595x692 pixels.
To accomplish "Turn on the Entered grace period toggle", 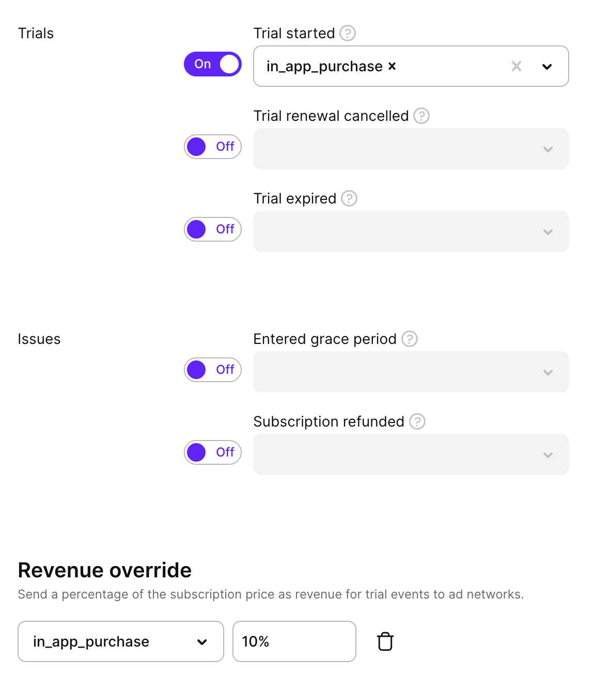I will pos(212,370).
